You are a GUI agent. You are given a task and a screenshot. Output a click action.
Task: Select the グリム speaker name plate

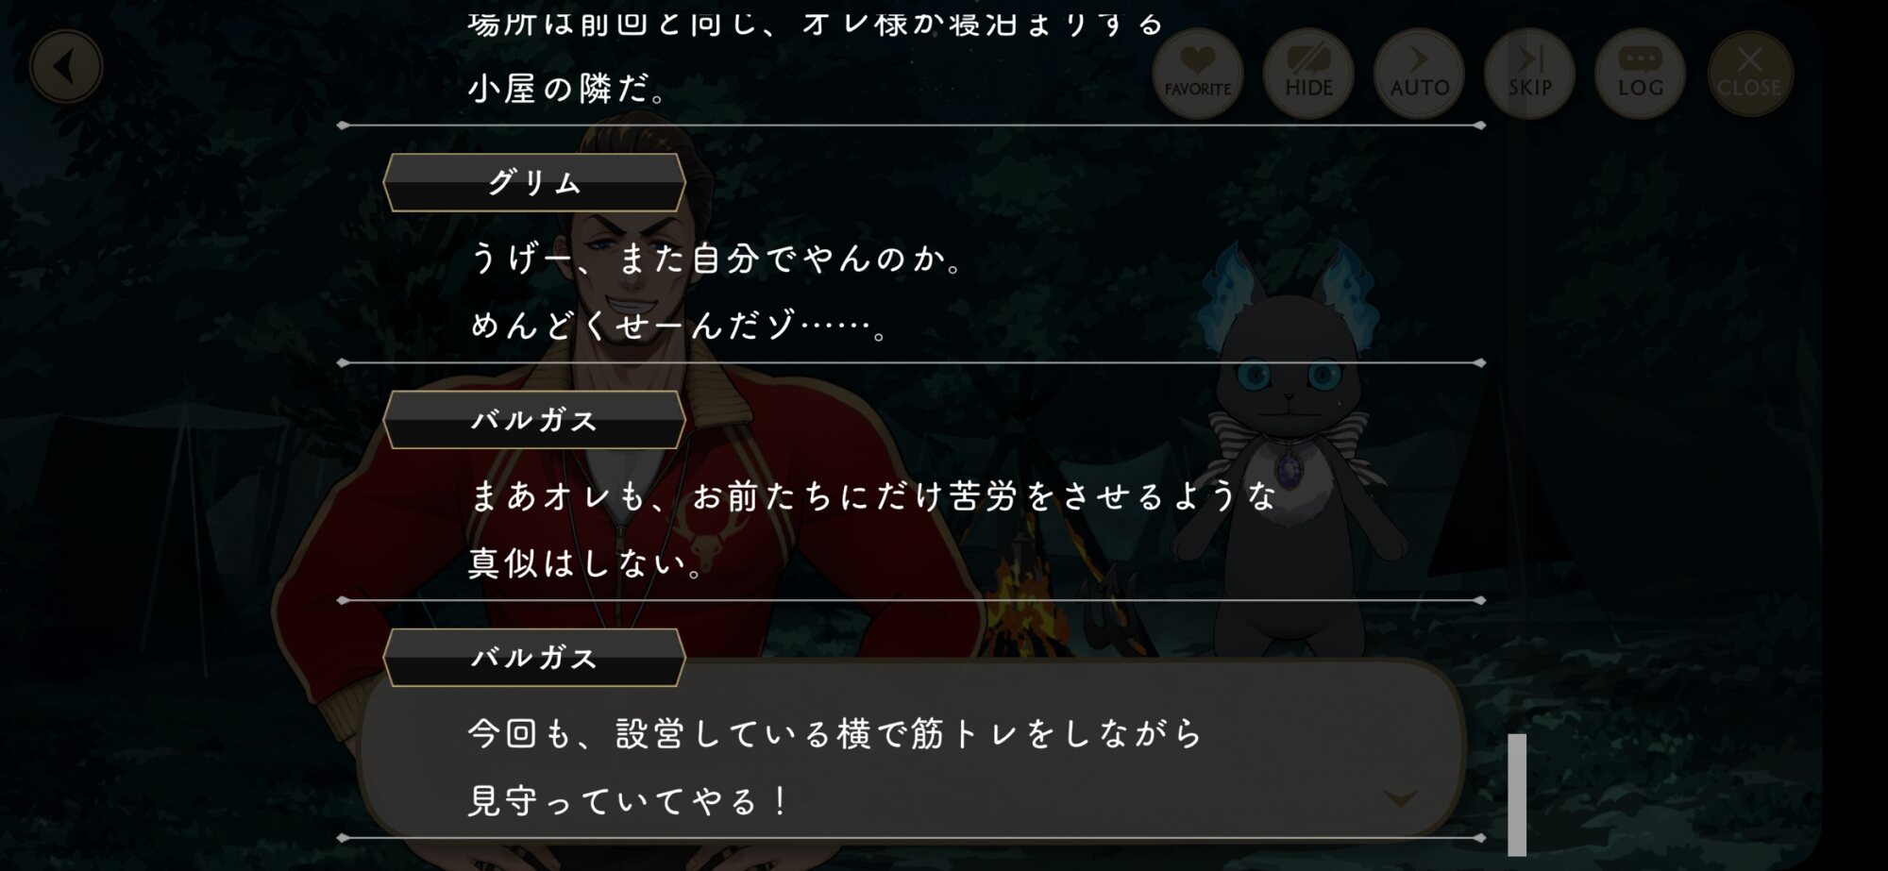point(534,183)
